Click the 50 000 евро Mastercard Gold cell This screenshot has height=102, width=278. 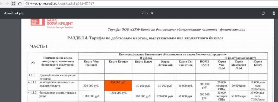pos(239,96)
